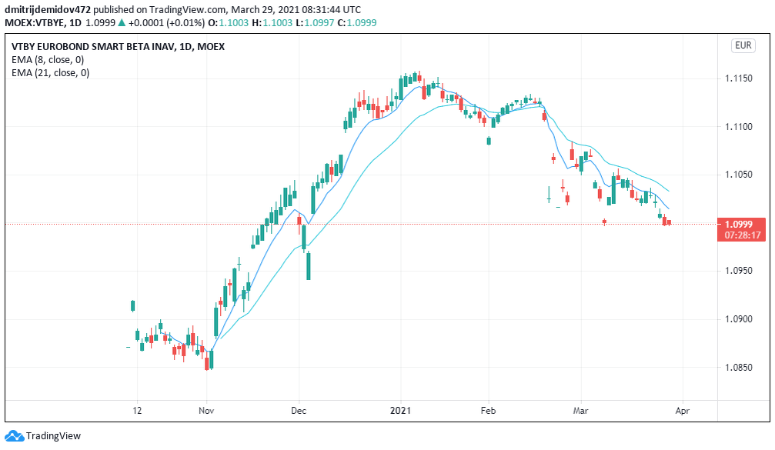
Task: Click the Apr label on the time axis
Action: (682, 411)
